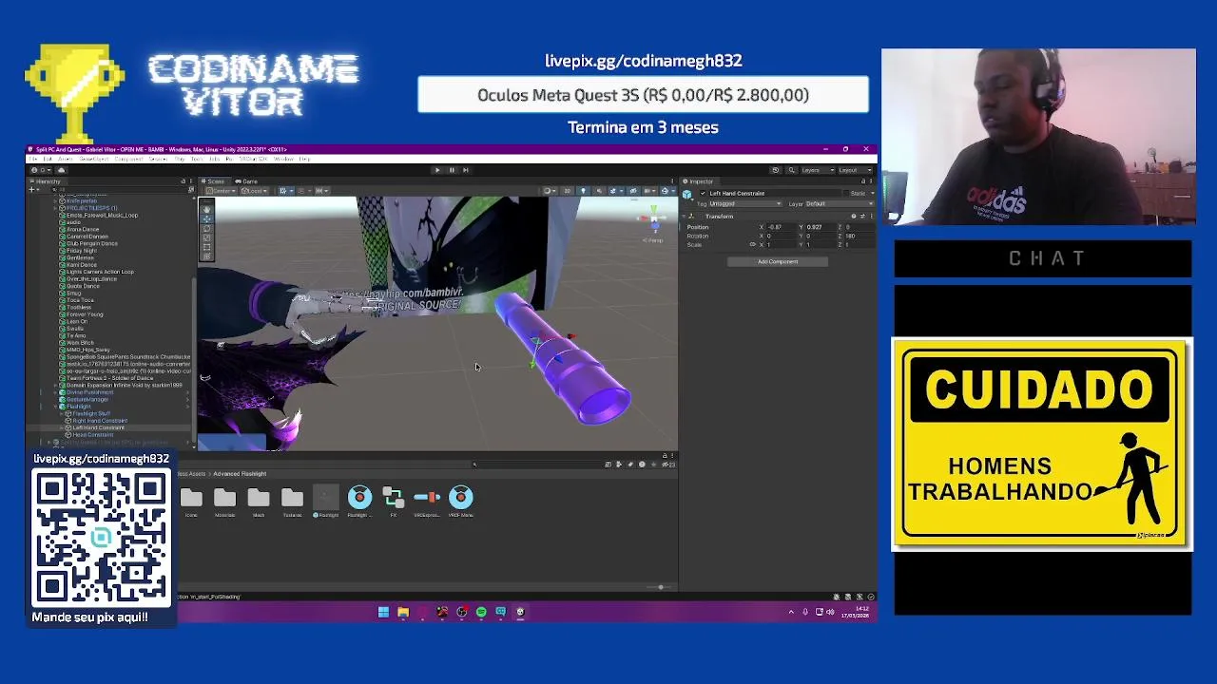
Task: Open the account icon dropdown
Action: coord(41,170)
